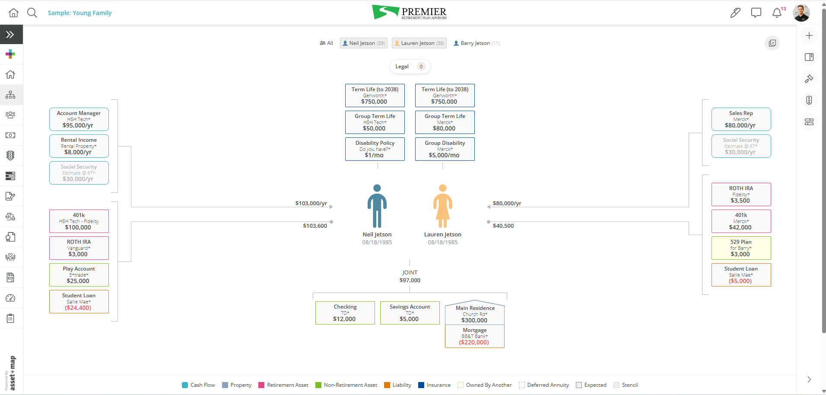Toggle the Cash Flow legend item
The height and width of the screenshot is (395, 826).
(198, 385)
